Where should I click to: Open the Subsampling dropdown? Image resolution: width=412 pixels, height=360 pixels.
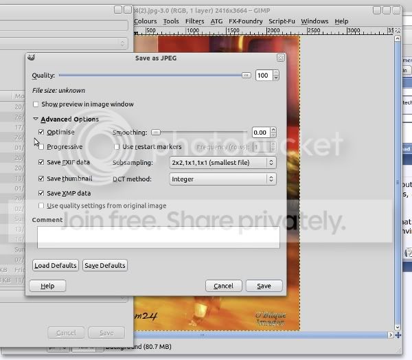[222, 163]
